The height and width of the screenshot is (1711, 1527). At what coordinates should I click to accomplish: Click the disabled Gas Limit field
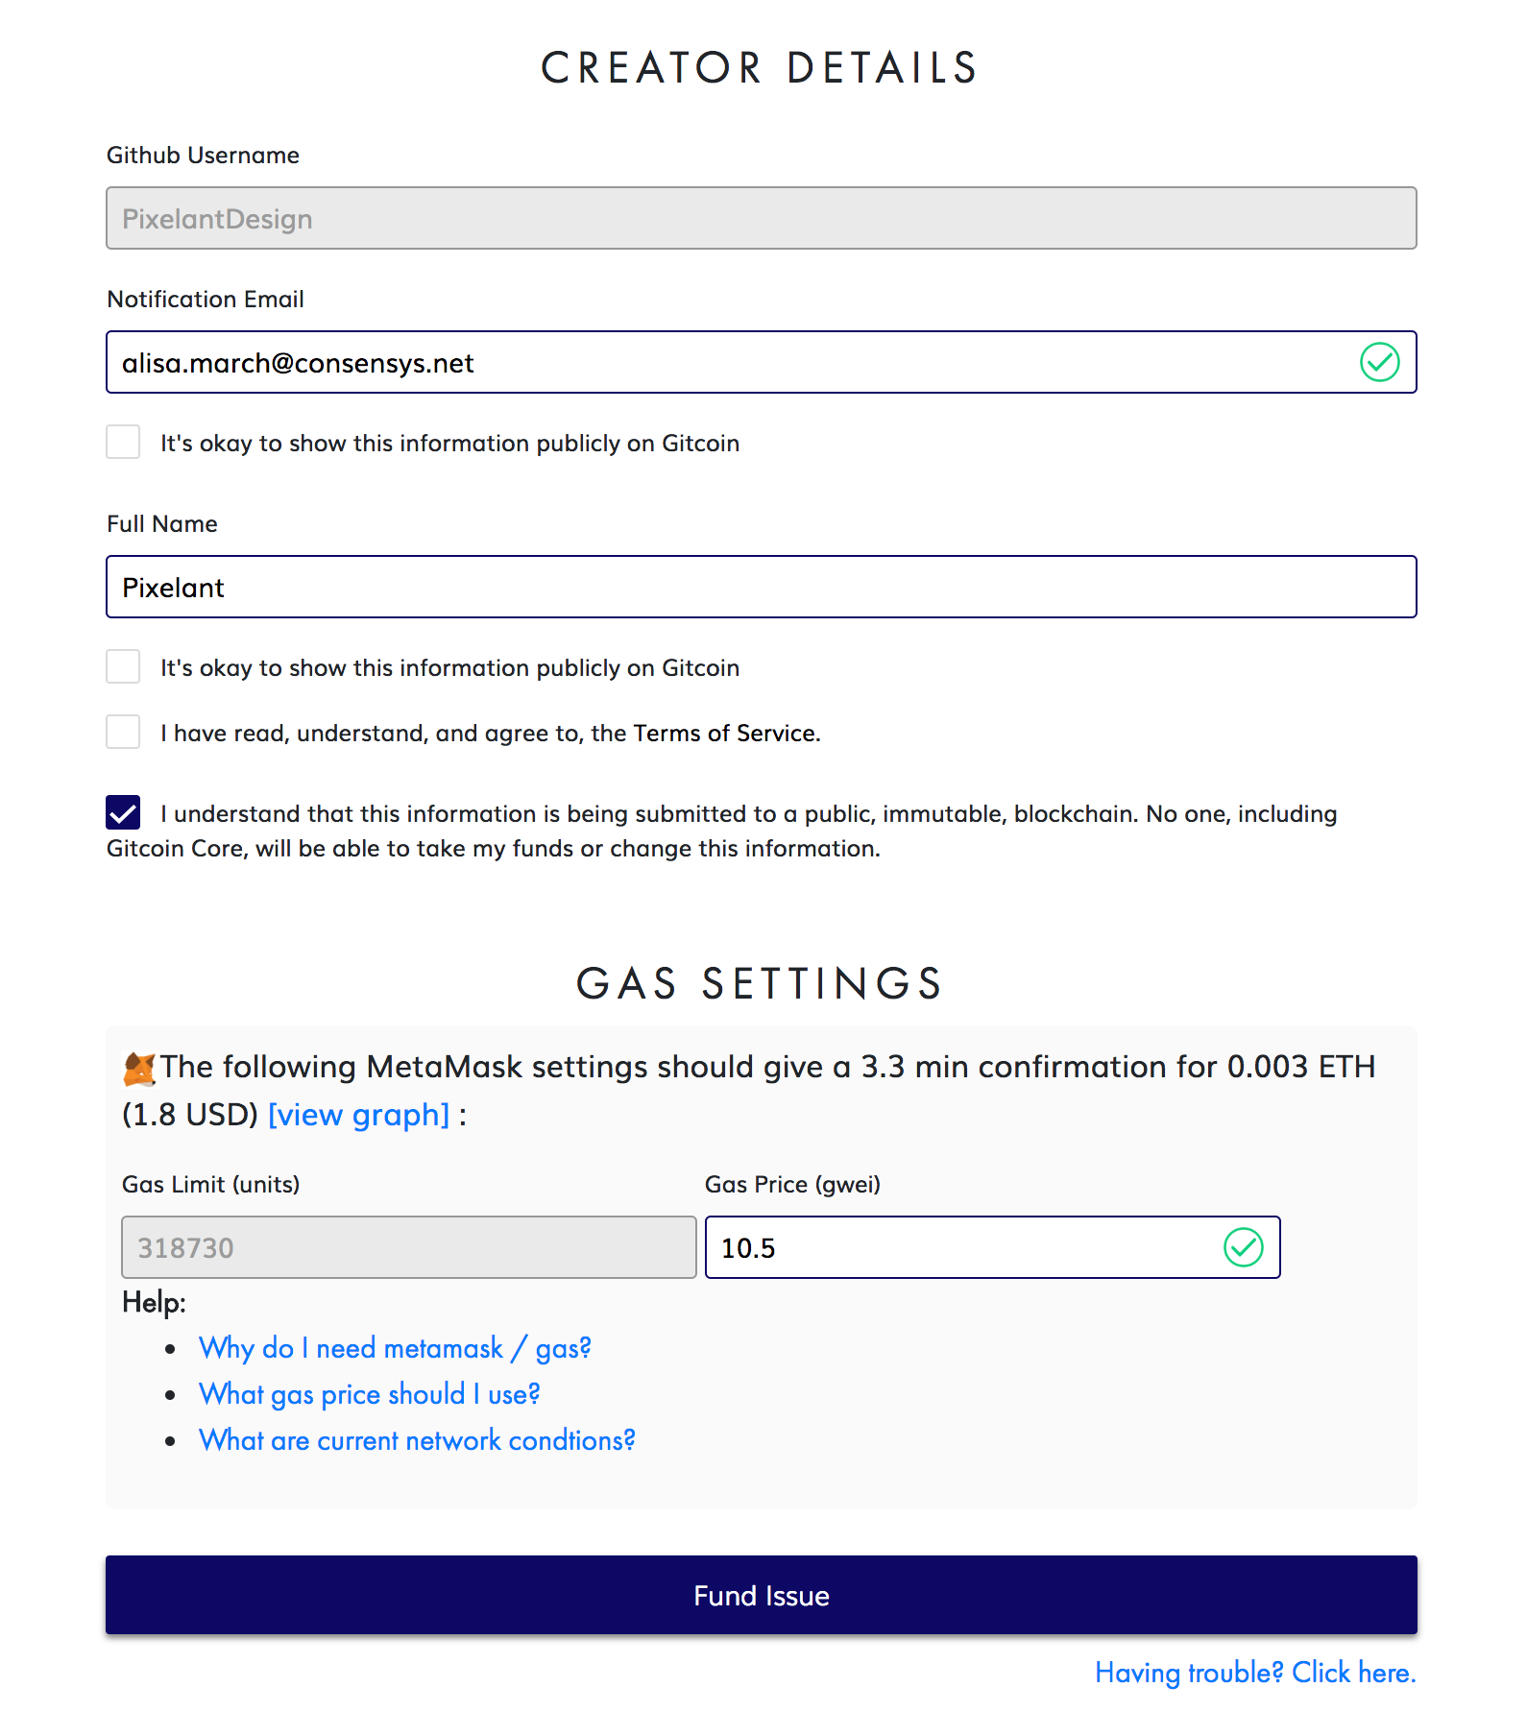click(x=408, y=1247)
